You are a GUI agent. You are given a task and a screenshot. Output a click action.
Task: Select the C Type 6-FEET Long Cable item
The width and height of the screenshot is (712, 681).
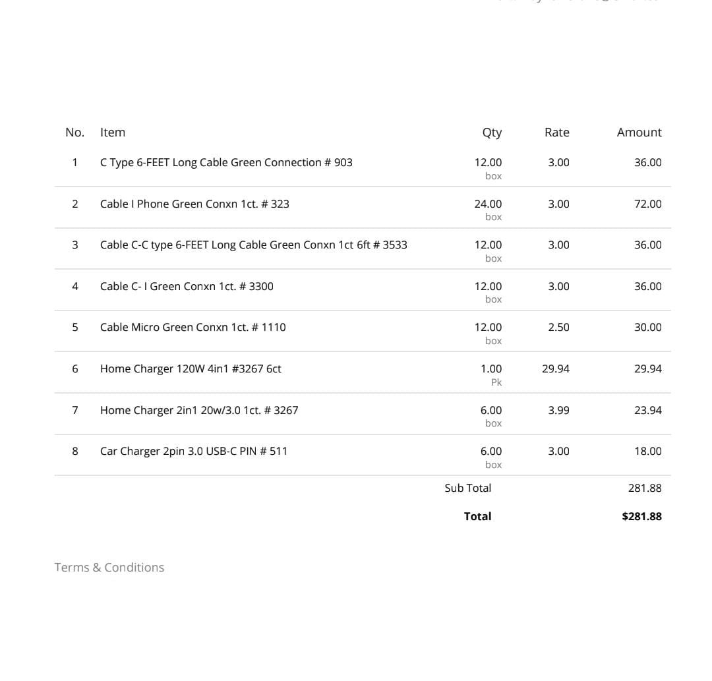[226, 163]
